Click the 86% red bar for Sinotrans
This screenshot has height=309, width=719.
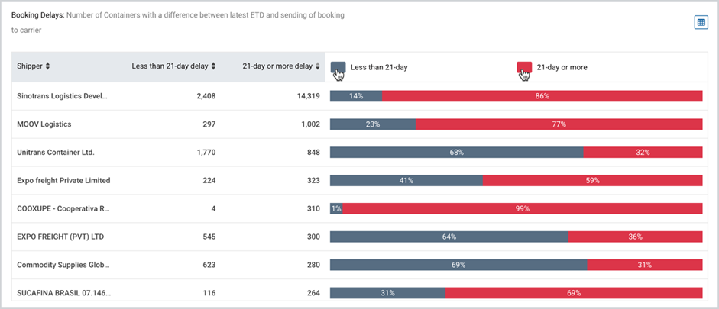(x=542, y=96)
